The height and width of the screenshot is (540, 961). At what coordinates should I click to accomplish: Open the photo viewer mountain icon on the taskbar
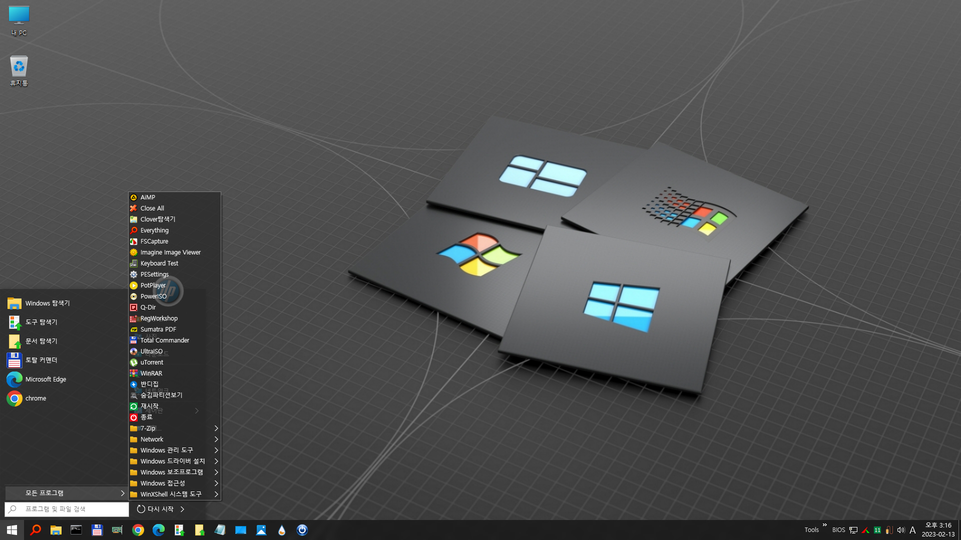coord(261,530)
